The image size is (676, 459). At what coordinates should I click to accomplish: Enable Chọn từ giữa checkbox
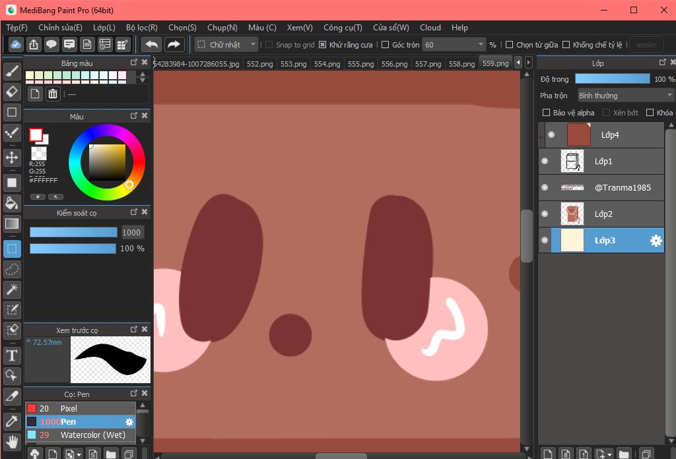click(x=509, y=45)
